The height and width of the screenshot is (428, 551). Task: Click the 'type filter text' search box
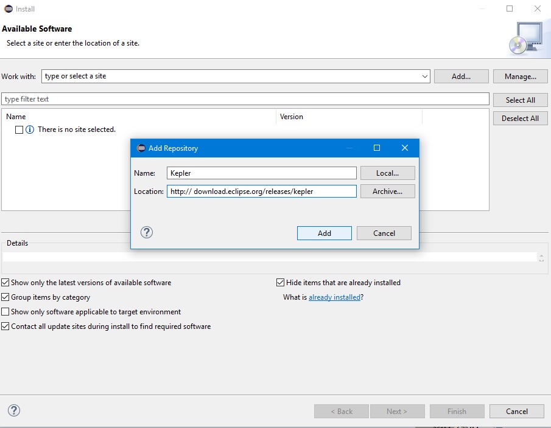pos(244,98)
